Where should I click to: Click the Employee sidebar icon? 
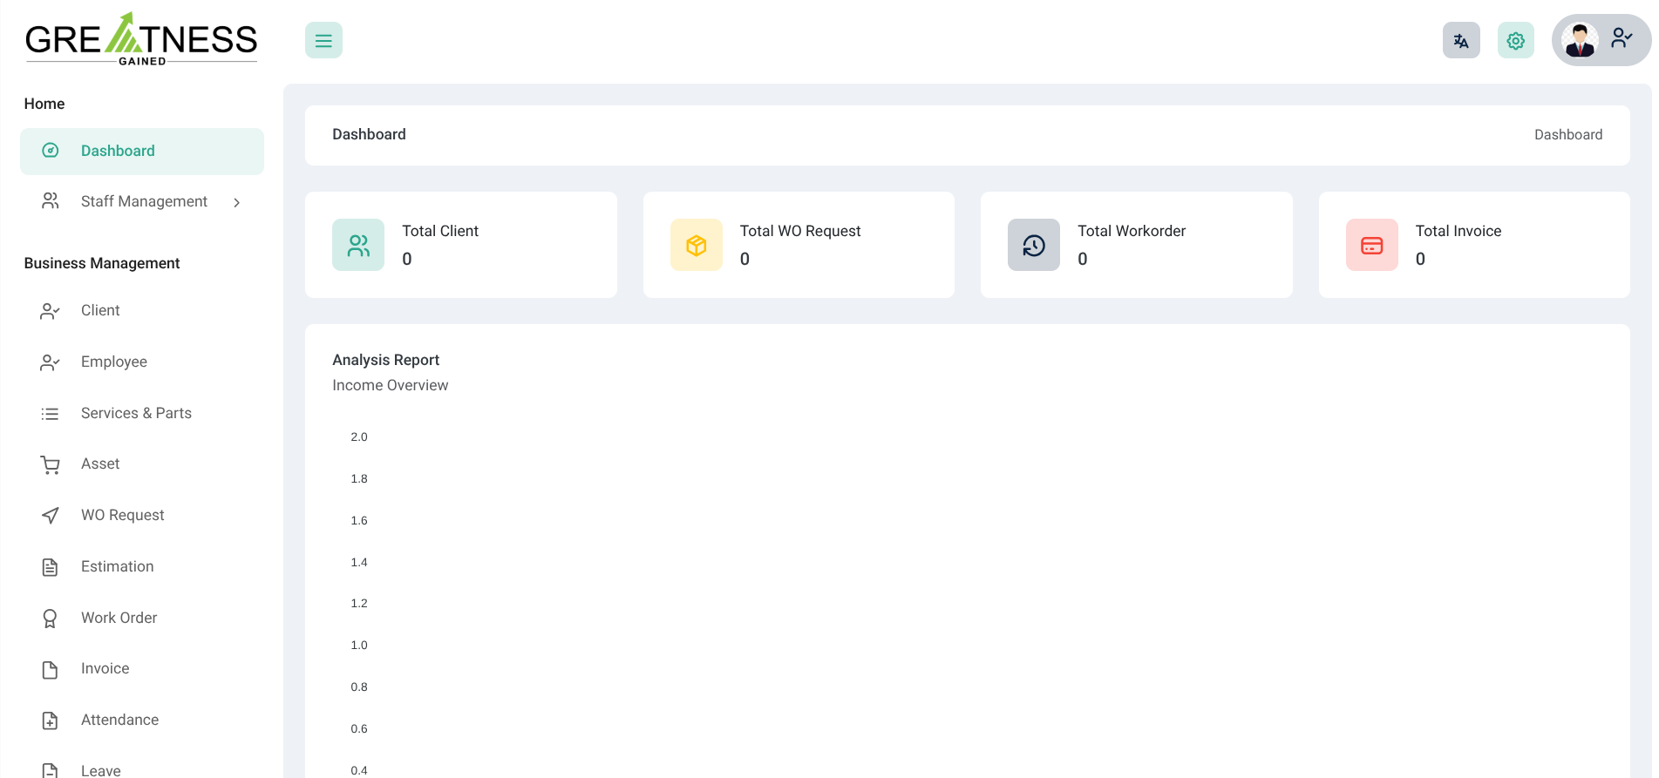(x=50, y=362)
